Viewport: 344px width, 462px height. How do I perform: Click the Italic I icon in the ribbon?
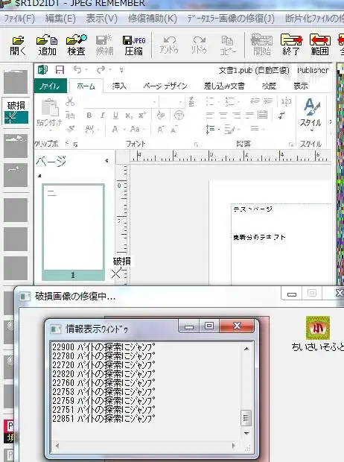pyautogui.click(x=102, y=115)
